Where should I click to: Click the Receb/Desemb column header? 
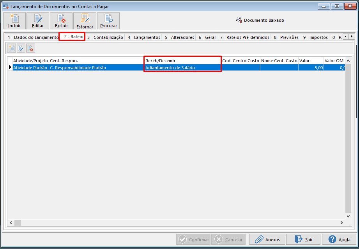pos(183,61)
